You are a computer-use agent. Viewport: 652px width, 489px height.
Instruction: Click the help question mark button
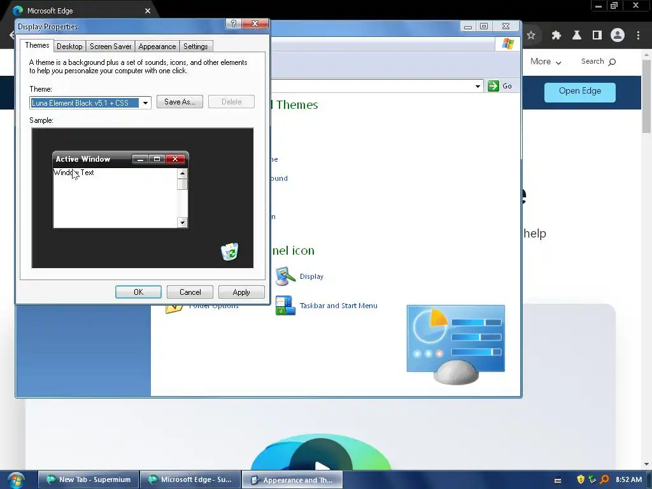pyautogui.click(x=234, y=24)
